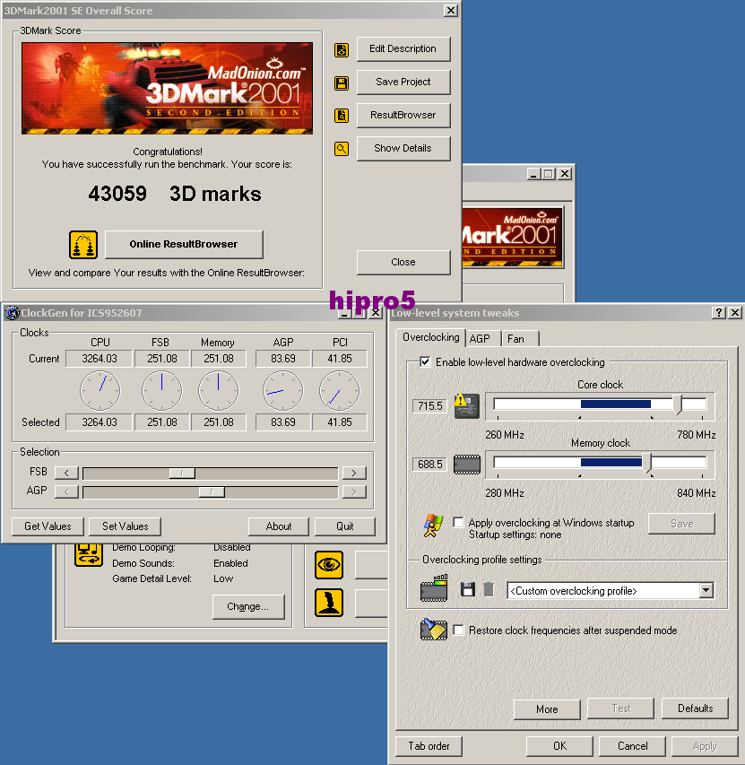
Task: Click the 3DMark2001 Second Edition banner image
Action: tap(168, 88)
